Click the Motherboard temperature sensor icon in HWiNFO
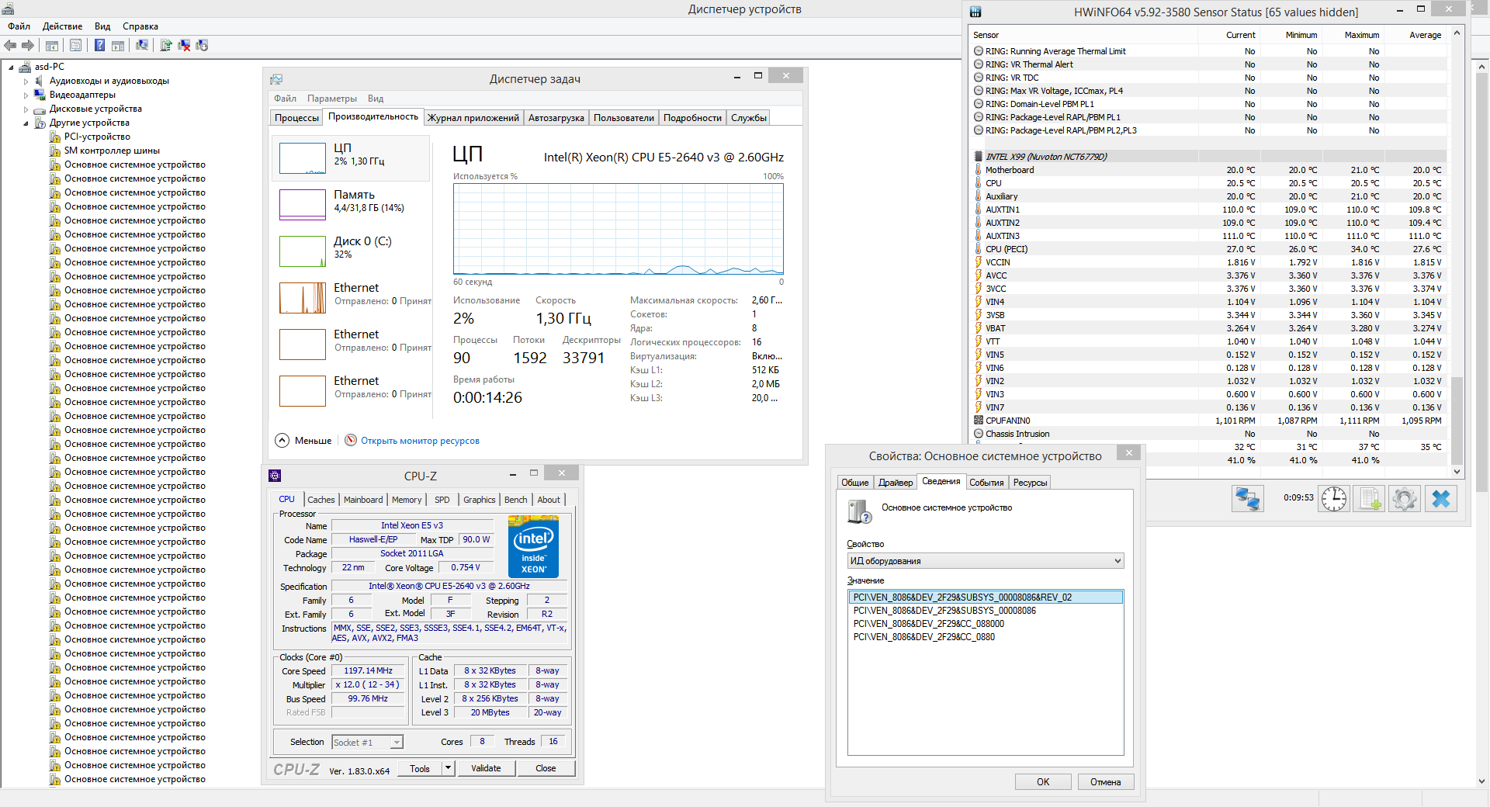The image size is (1490, 807). 979,170
